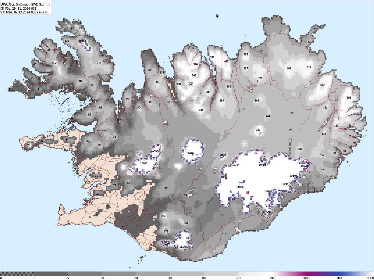Click the map value '199'
This screenshot has width=374, height=280.
tap(222, 101)
